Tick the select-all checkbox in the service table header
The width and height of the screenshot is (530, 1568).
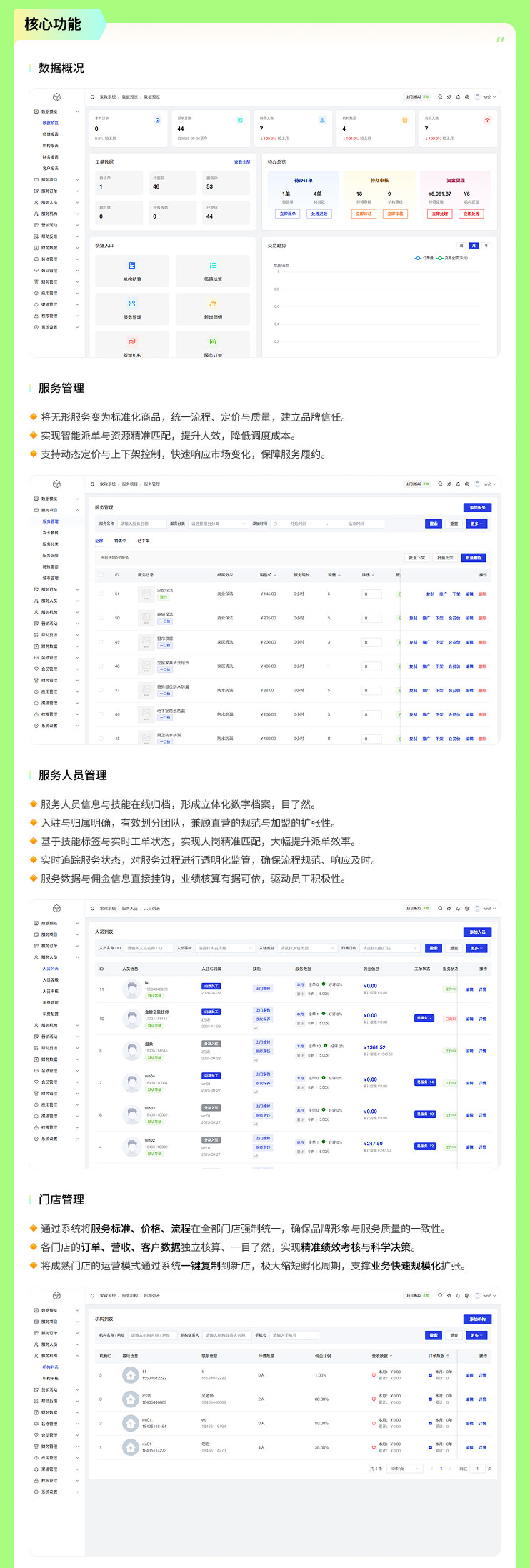(101, 574)
